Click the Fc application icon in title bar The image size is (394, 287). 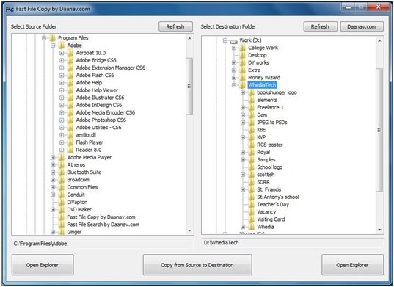[x=10, y=9]
